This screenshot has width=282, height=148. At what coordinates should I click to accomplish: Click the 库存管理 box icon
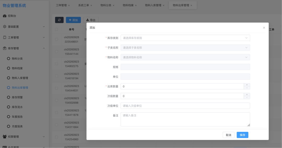[5, 48]
